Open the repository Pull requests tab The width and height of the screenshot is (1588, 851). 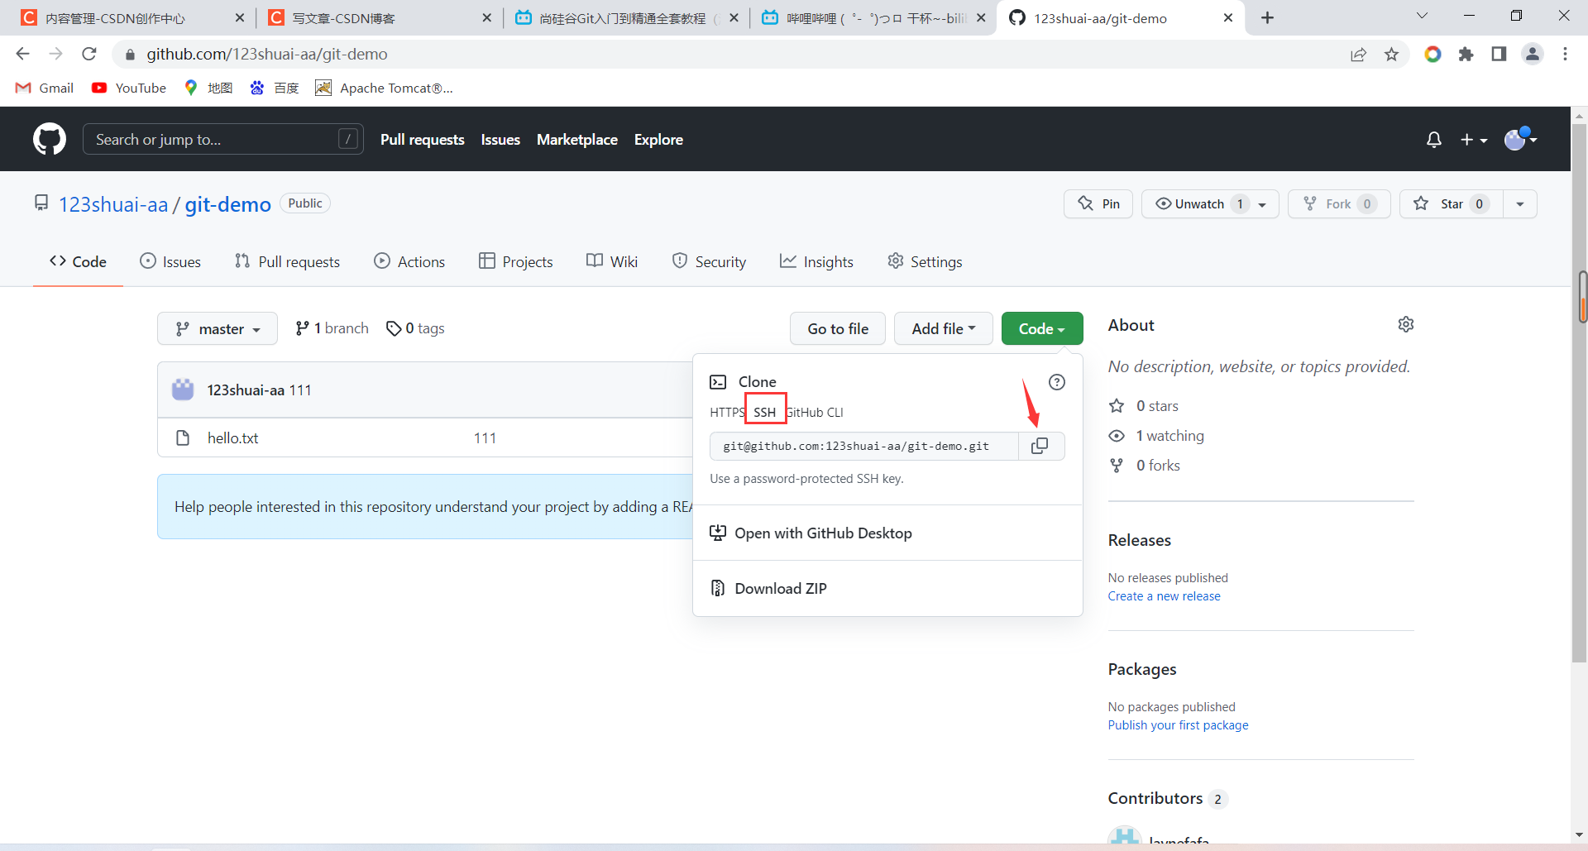288,261
